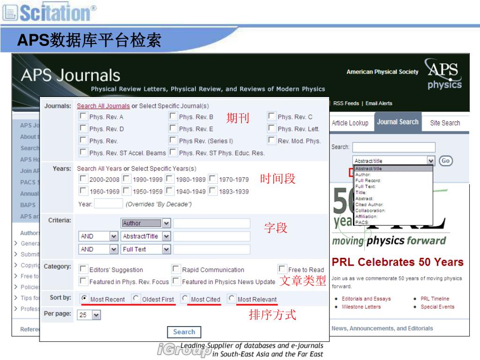This screenshot has height=360, width=480.
Task: Tick the 1990-1999 years checkbox
Action: pyautogui.click(x=126, y=179)
